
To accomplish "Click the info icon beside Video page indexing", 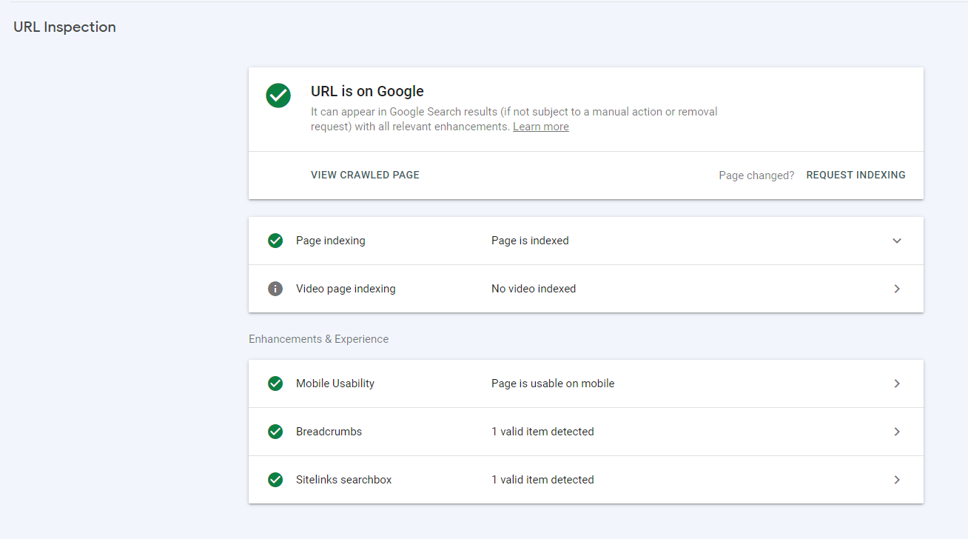I will point(275,289).
